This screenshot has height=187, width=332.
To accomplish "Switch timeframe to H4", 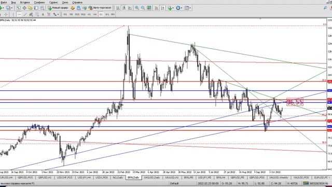I will point(95,15).
